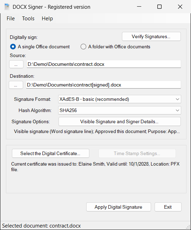The height and width of the screenshot is (230, 191).
Task: Open the Hash Algorithm SHA256 dropdown
Action: point(120,110)
